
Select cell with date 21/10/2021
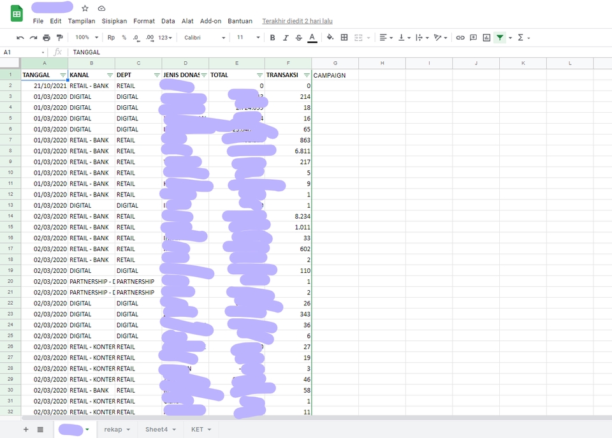tap(45, 86)
